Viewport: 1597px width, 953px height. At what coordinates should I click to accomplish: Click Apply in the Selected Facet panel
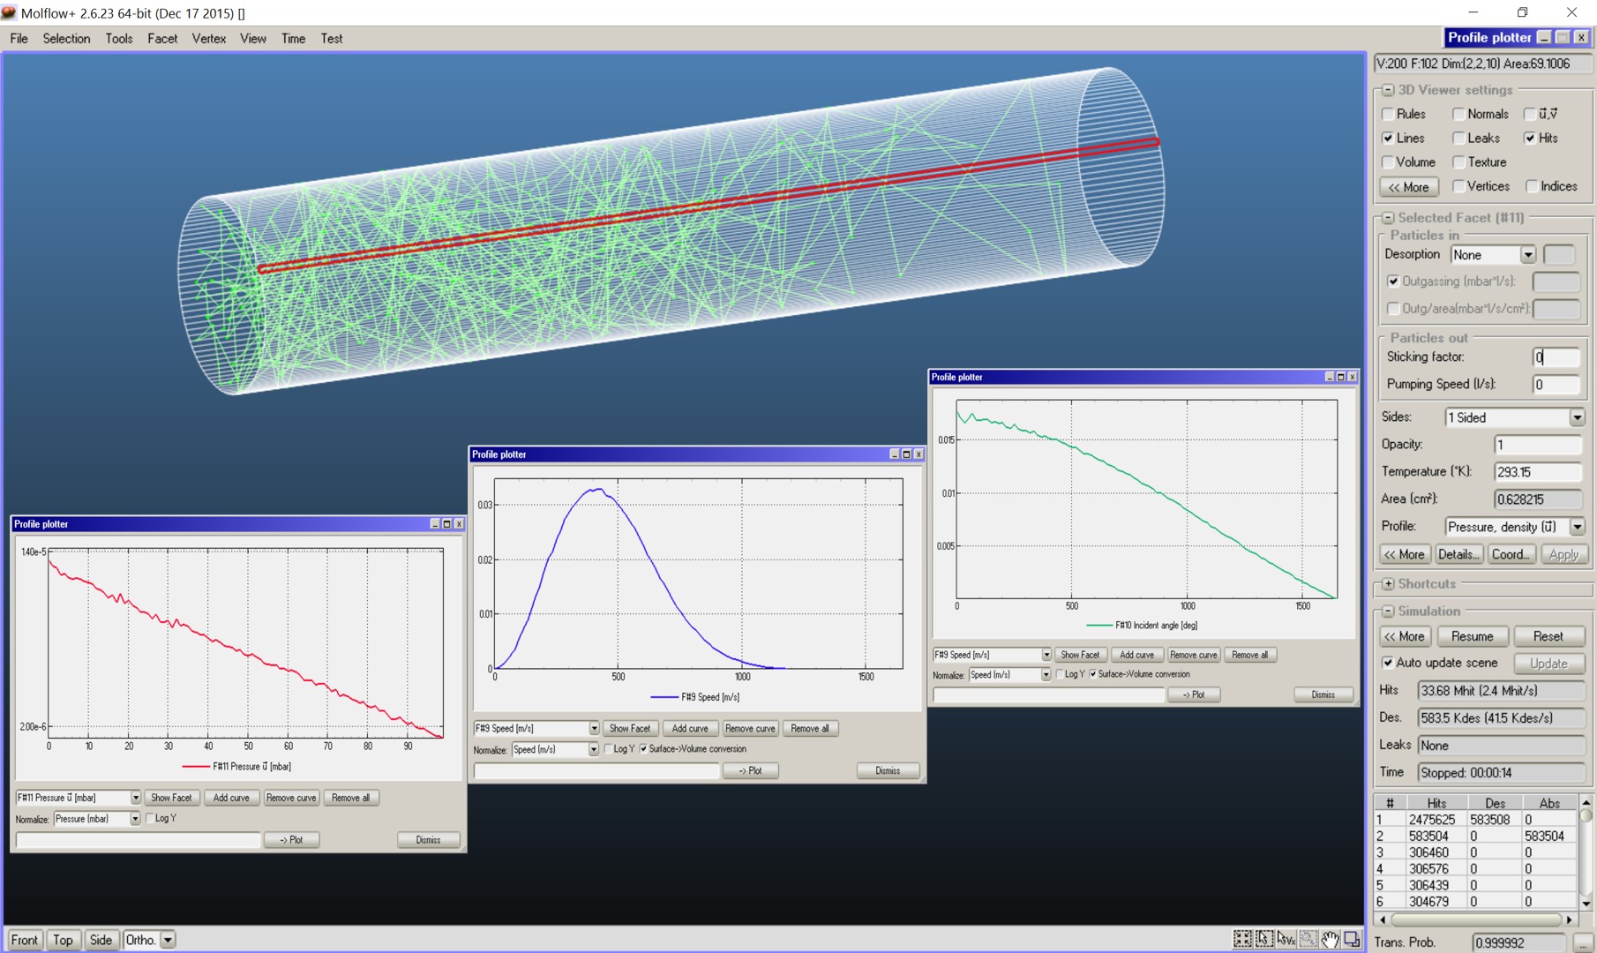pos(1564,554)
